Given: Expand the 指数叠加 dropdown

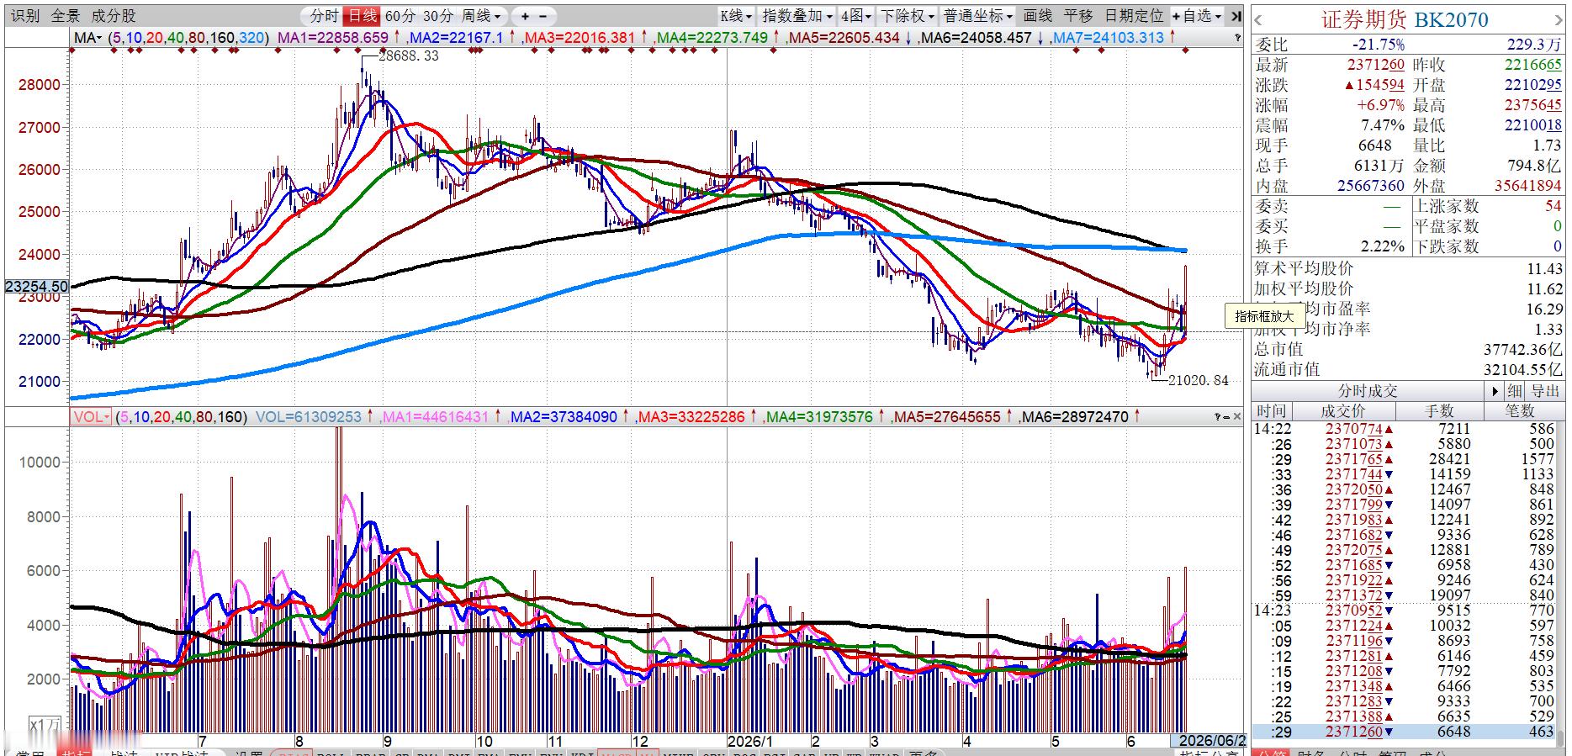Looking at the screenshot, I should (796, 16).
